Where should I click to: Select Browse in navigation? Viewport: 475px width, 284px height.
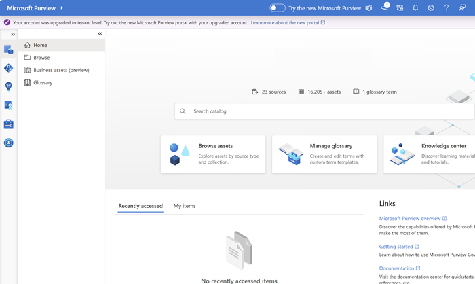pyautogui.click(x=62, y=58)
